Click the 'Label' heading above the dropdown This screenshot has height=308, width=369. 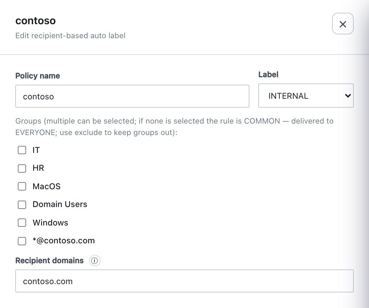268,75
